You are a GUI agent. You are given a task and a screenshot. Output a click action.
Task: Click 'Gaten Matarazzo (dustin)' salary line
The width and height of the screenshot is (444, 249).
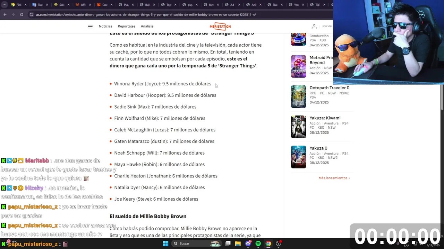point(164,141)
